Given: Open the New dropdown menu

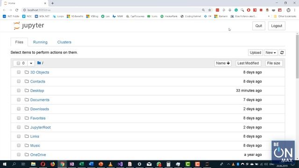Looking at the screenshot, I should [x=271, y=53].
